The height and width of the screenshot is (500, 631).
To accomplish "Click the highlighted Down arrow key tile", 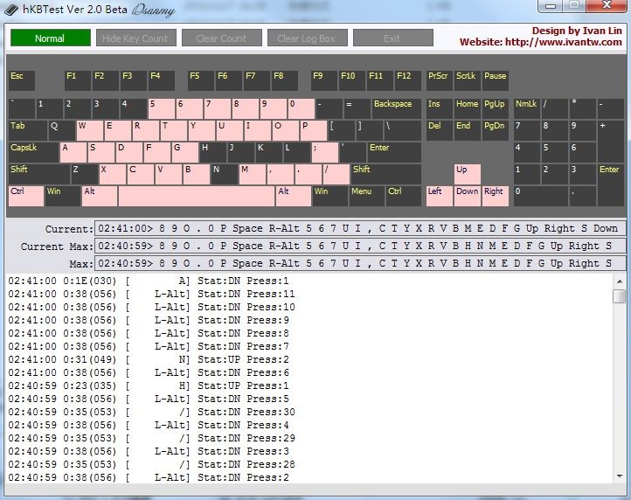I will [468, 196].
